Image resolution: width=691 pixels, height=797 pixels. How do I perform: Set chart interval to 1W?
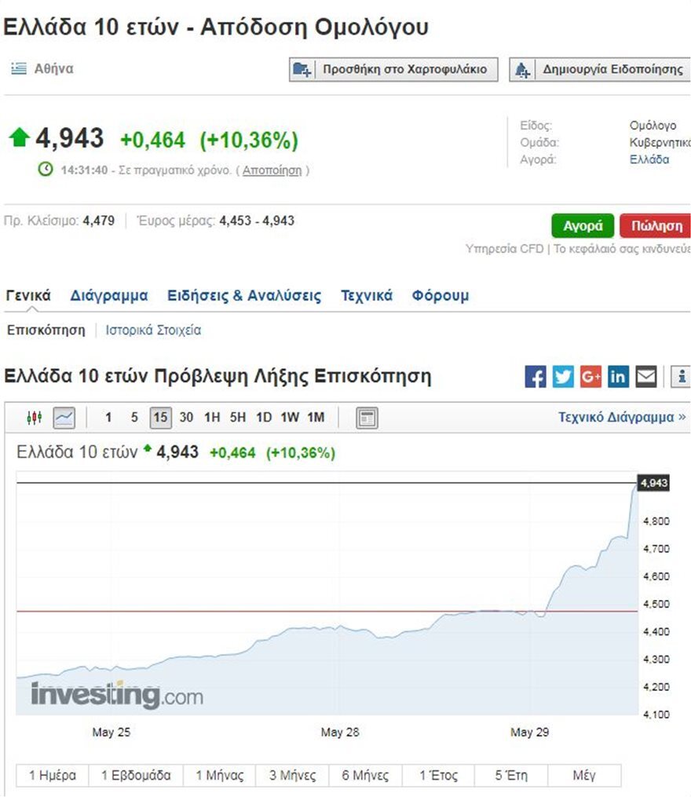tap(290, 418)
